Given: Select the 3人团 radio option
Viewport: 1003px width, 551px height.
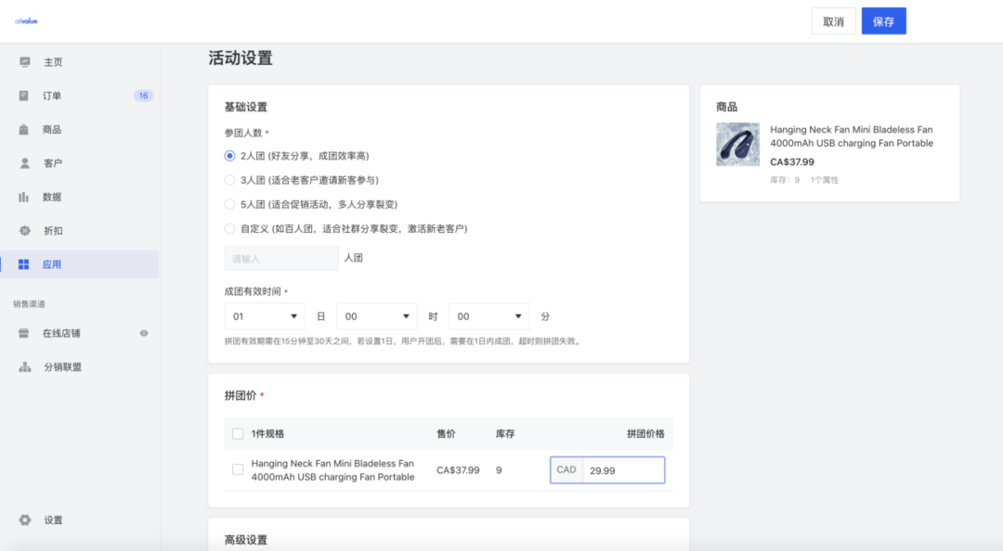Looking at the screenshot, I should pos(229,180).
